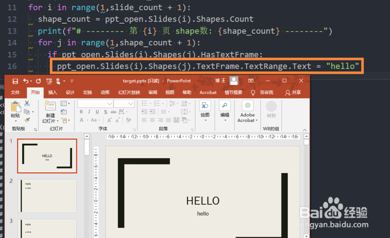Click the 粘贴 (Paste) clipboard icon
The image size is (390, 238).
16,107
